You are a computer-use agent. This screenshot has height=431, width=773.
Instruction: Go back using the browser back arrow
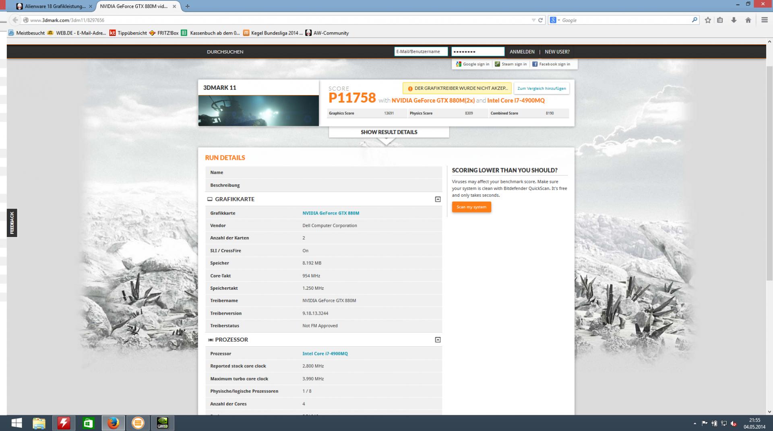click(15, 20)
